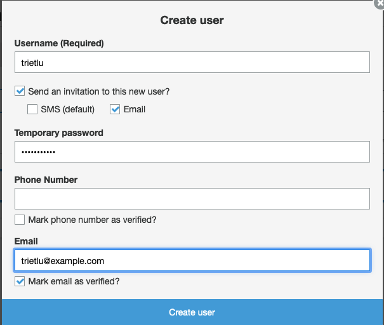Uncheck the Email invitation checkbox
This screenshot has width=384, height=325.
click(x=115, y=109)
